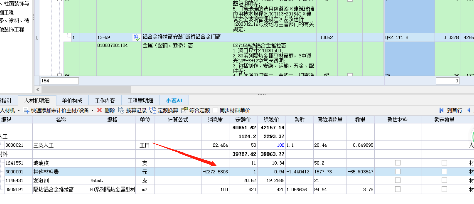Click coefficient cell -1.440412
The height and width of the screenshot is (204, 474).
coord(299,172)
